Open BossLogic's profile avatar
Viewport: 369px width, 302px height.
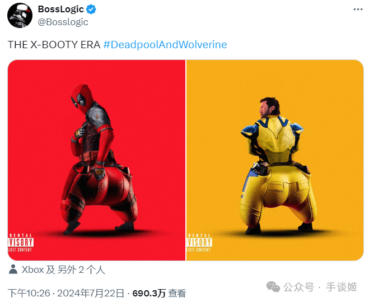point(20,15)
